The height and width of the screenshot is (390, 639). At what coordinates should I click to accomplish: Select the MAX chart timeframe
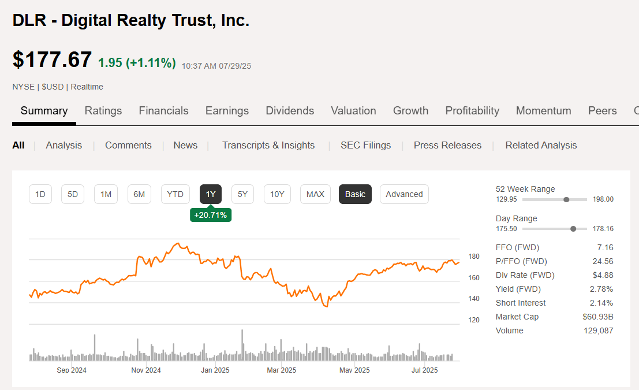click(315, 194)
